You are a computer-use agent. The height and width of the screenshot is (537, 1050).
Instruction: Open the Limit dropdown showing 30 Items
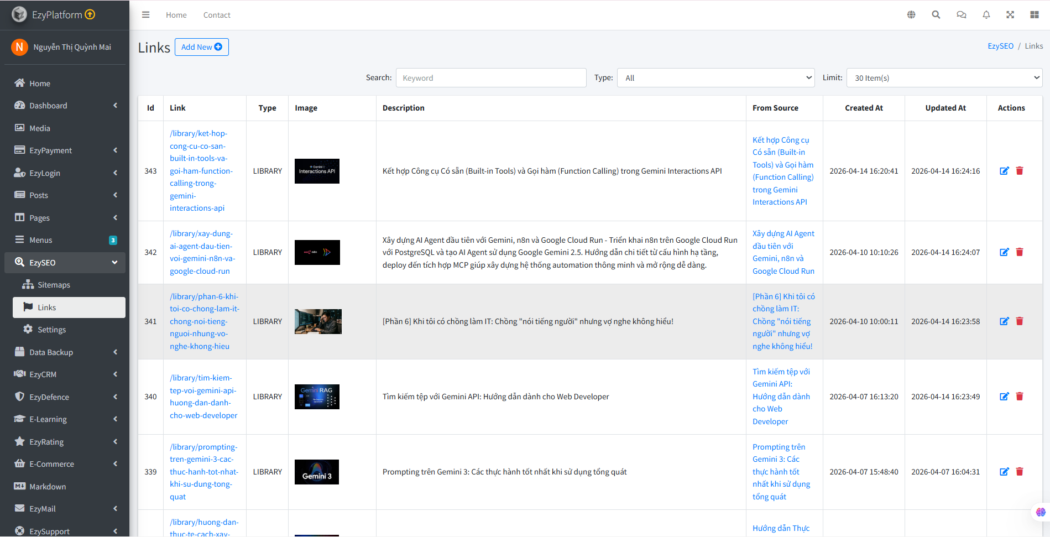coord(943,77)
